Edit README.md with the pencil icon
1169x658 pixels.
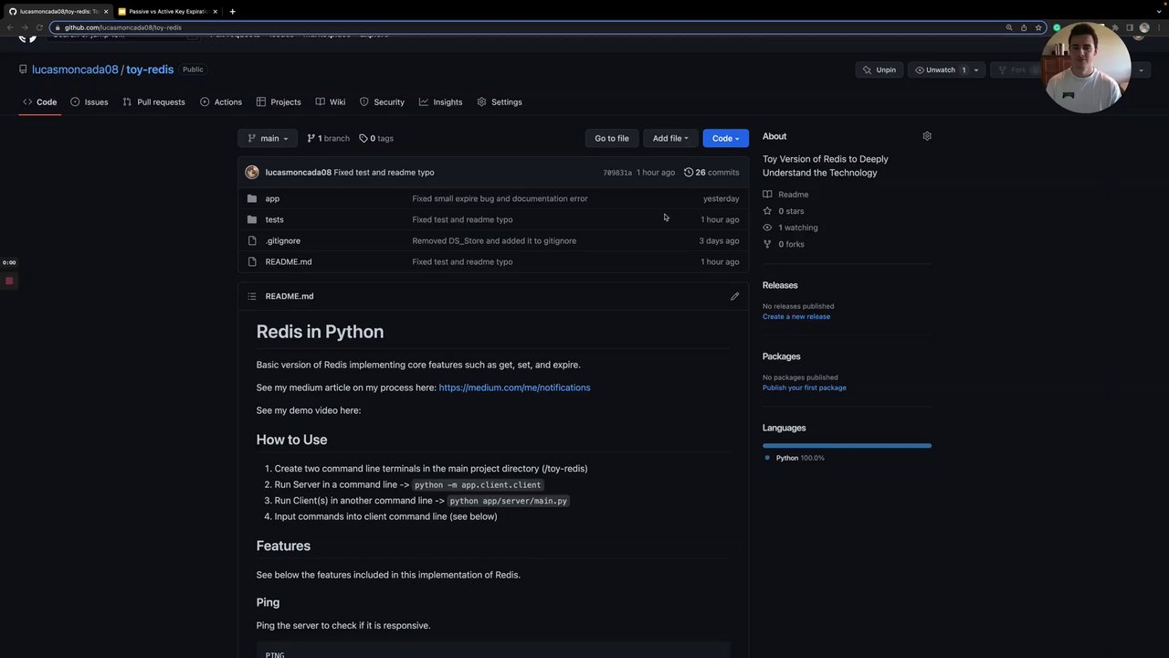click(x=734, y=296)
